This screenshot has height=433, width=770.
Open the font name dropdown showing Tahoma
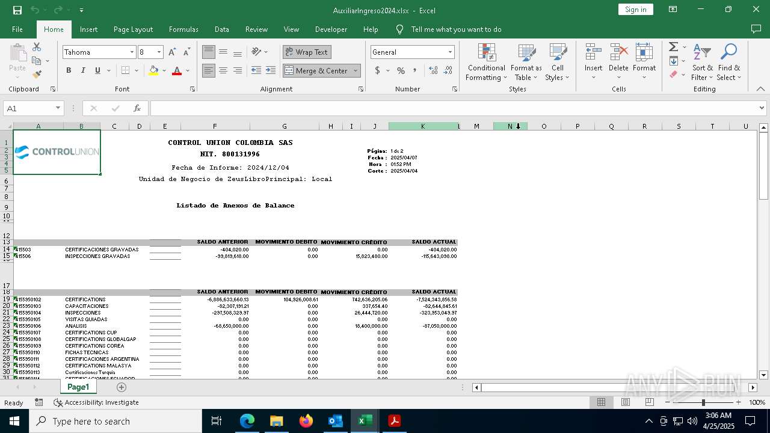click(x=132, y=52)
